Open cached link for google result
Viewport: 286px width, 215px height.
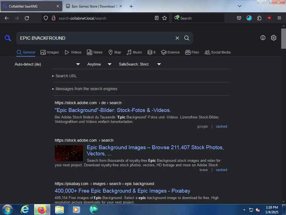(x=221, y=127)
